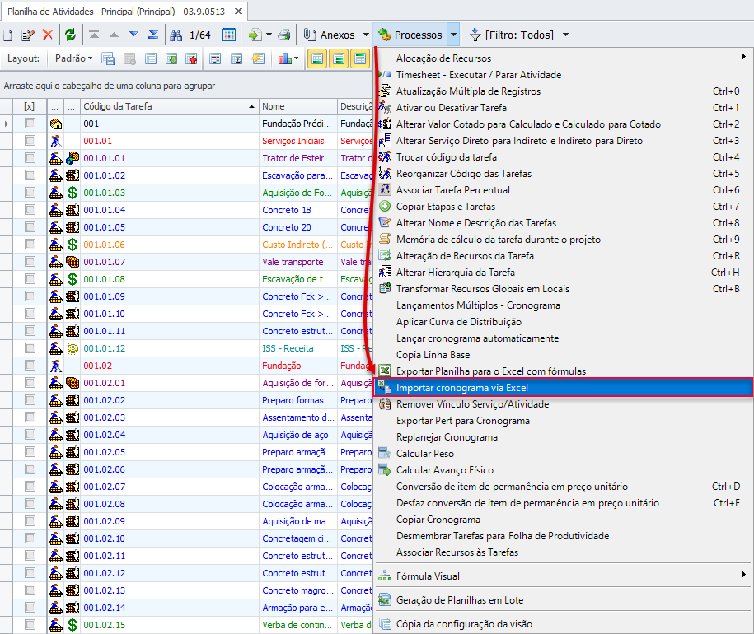Go to last record arrow icon
Screen dimensions: 754x634
153,35
